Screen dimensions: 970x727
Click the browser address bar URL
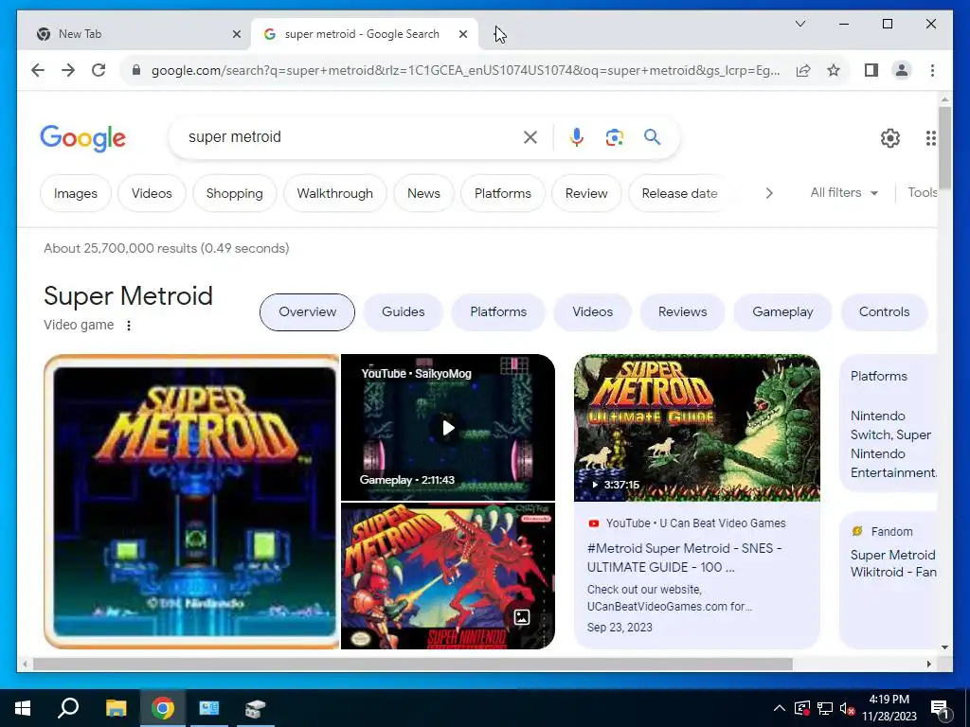point(465,70)
